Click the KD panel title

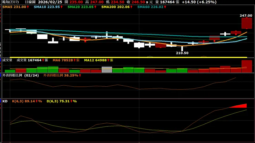coord(5,101)
